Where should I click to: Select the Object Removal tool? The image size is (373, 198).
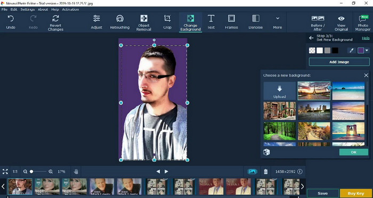click(144, 23)
